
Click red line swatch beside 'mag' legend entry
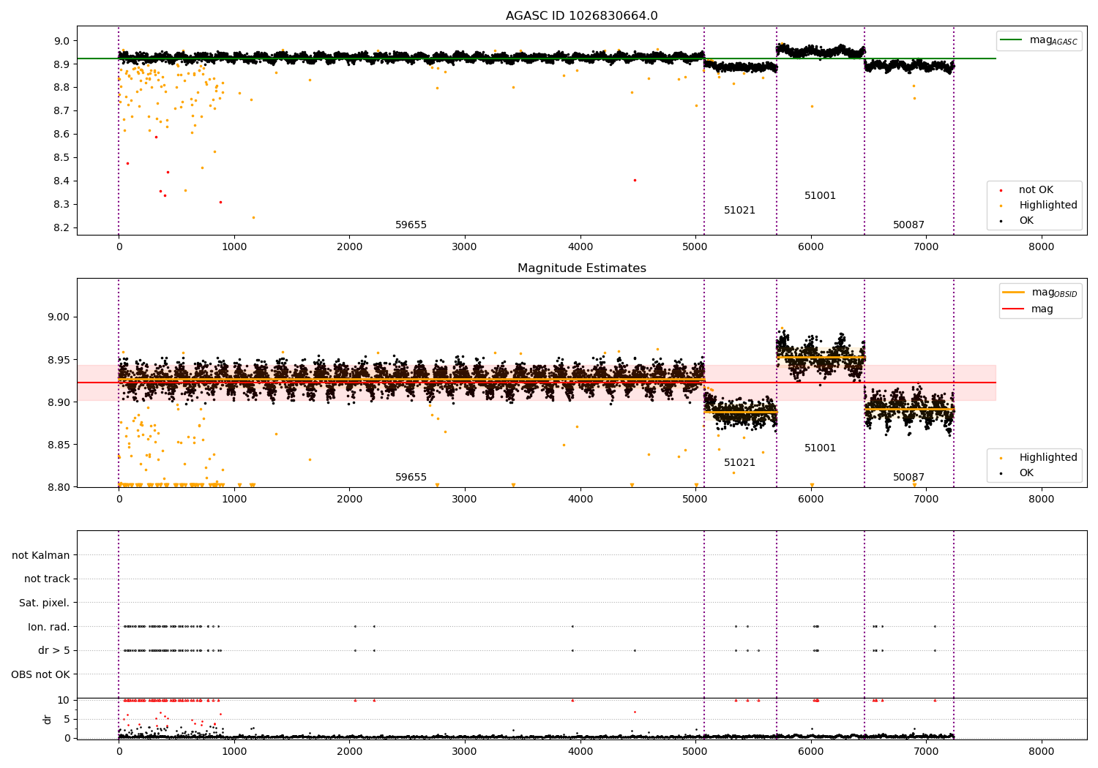(1013, 309)
